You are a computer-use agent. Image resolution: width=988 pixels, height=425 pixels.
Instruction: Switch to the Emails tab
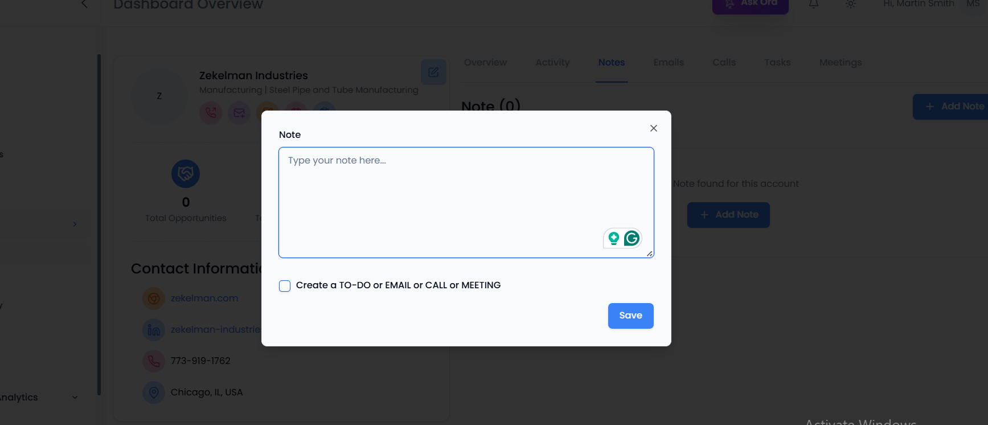pyautogui.click(x=669, y=63)
